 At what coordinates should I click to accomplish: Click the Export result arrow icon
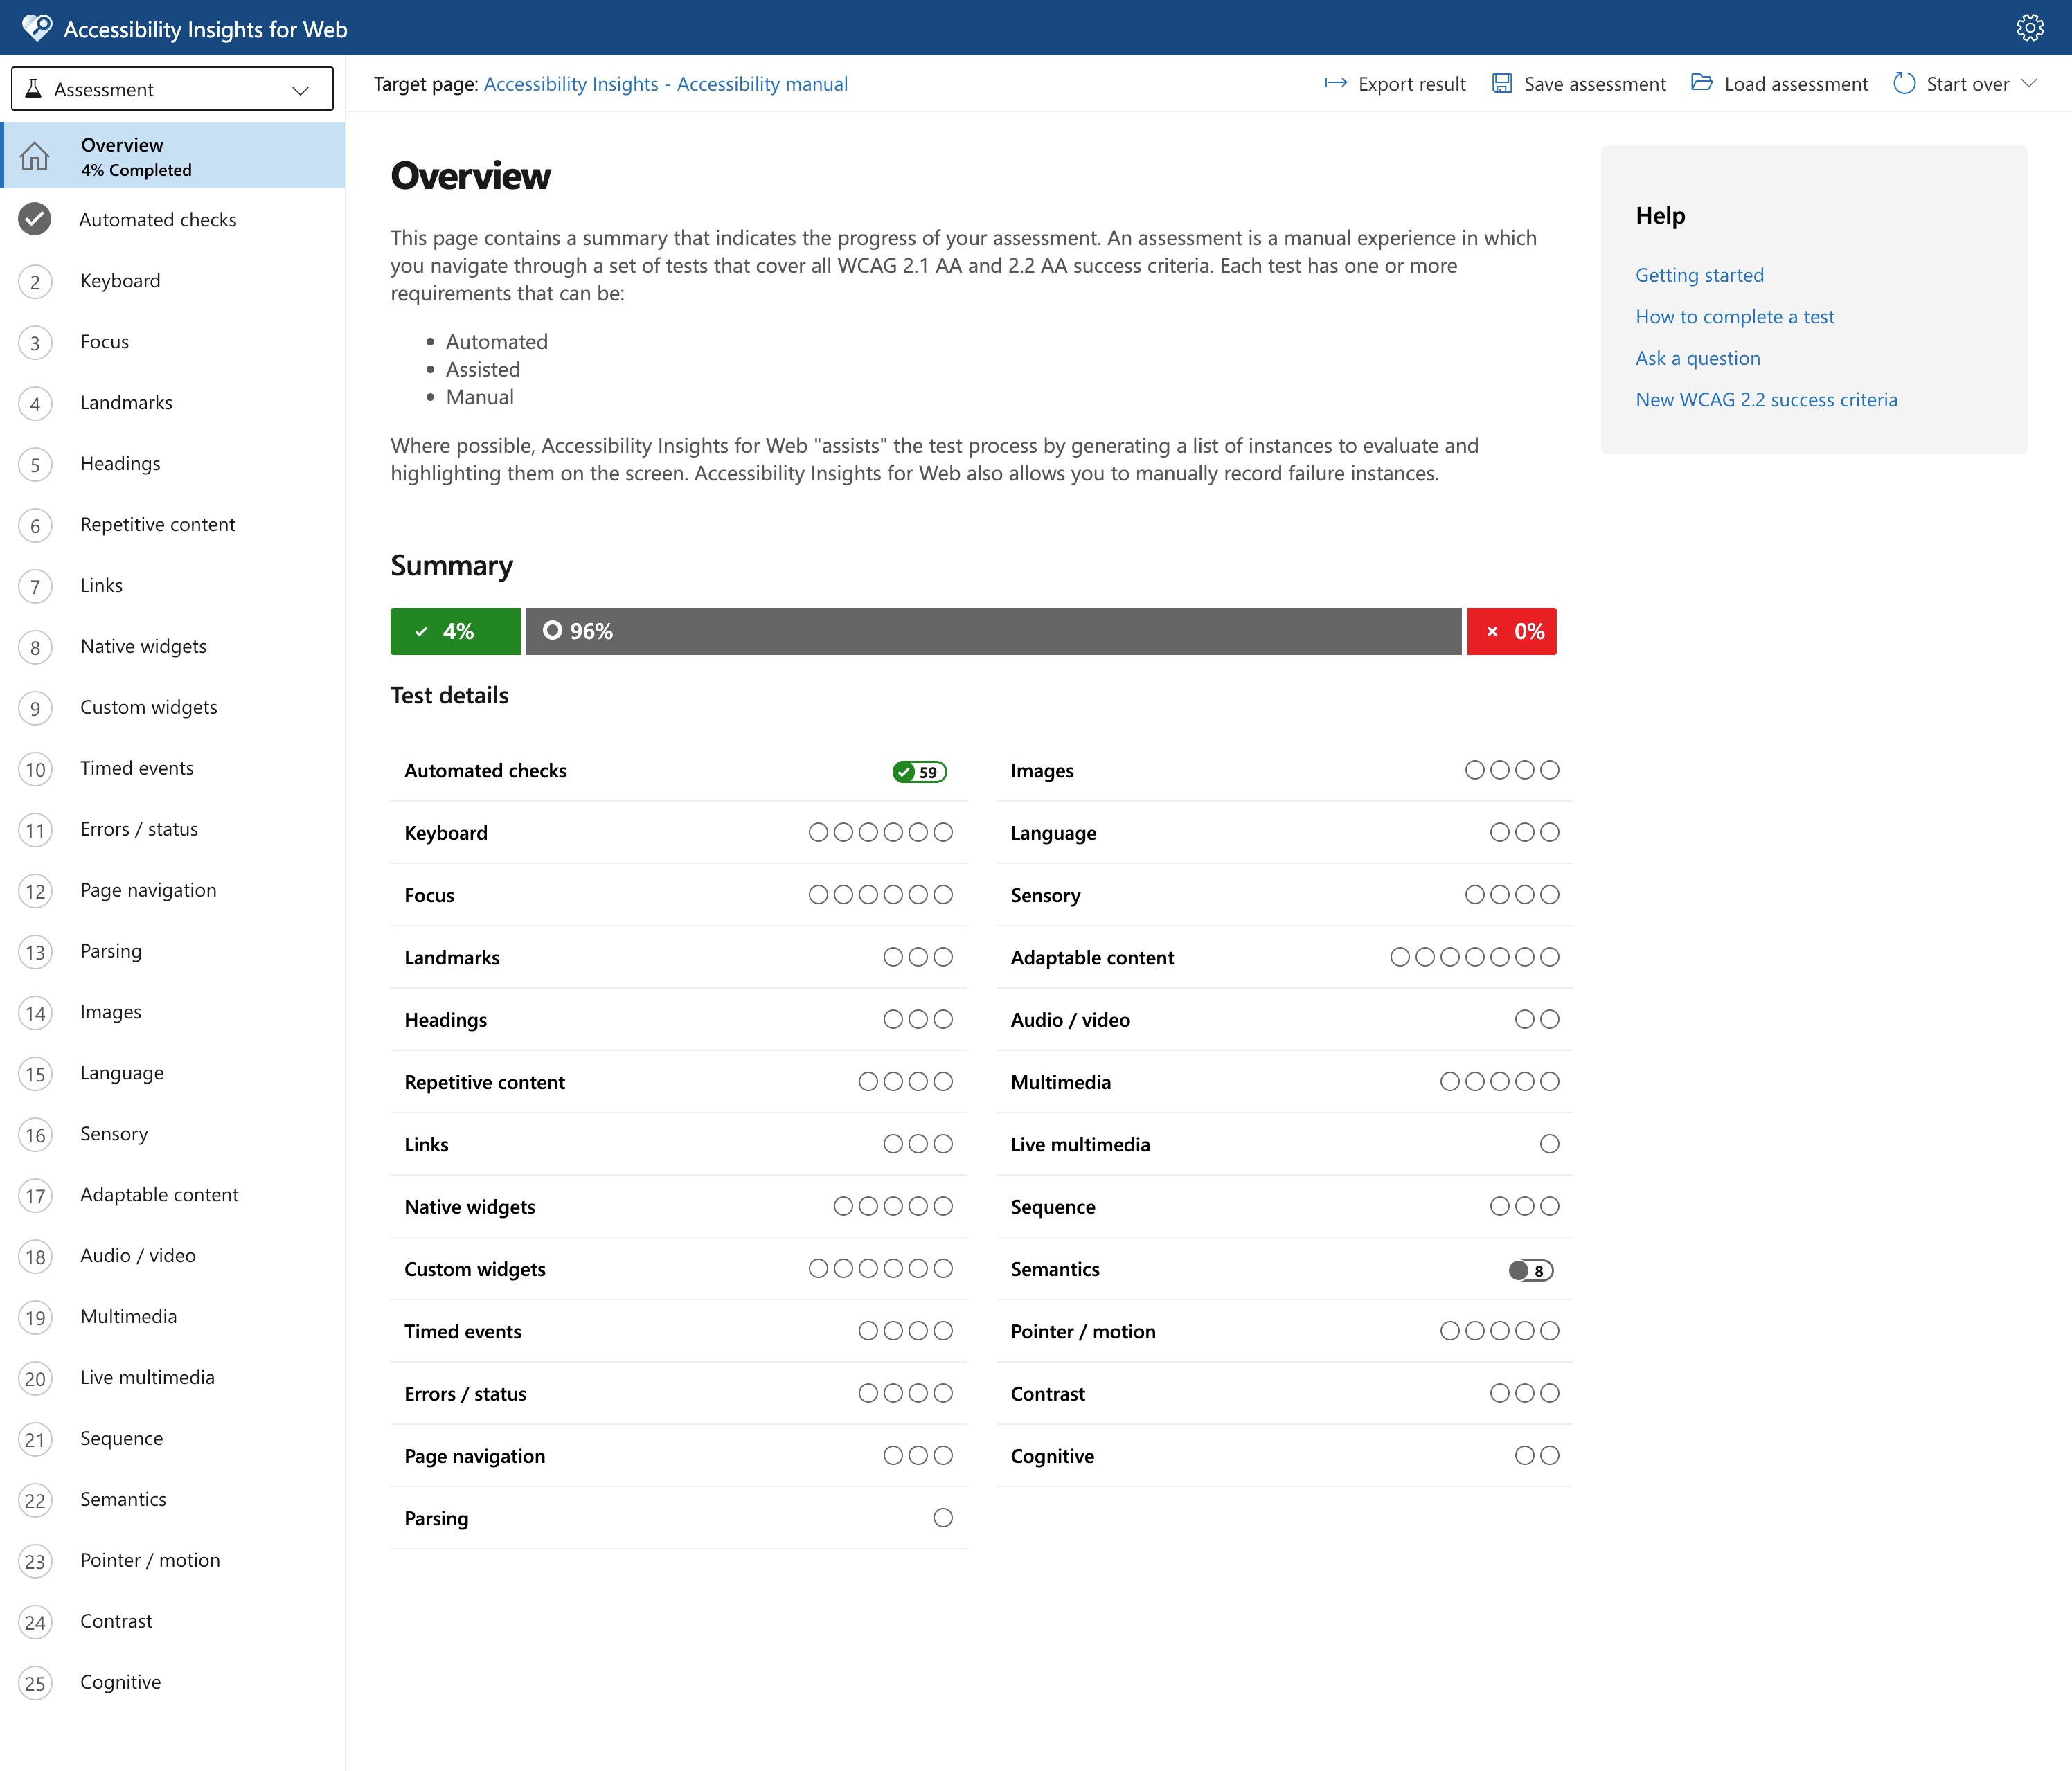click(1335, 83)
